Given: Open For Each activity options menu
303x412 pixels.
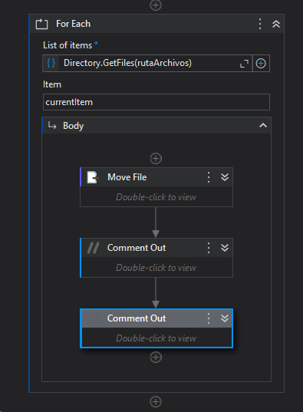Looking at the screenshot, I should (260, 24).
